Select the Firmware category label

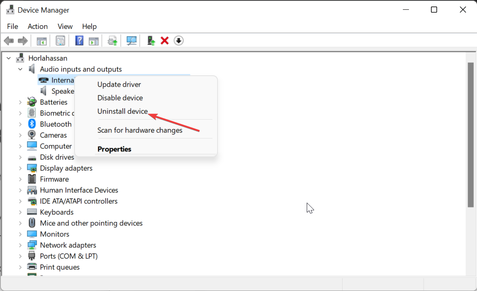pyautogui.click(x=54, y=179)
